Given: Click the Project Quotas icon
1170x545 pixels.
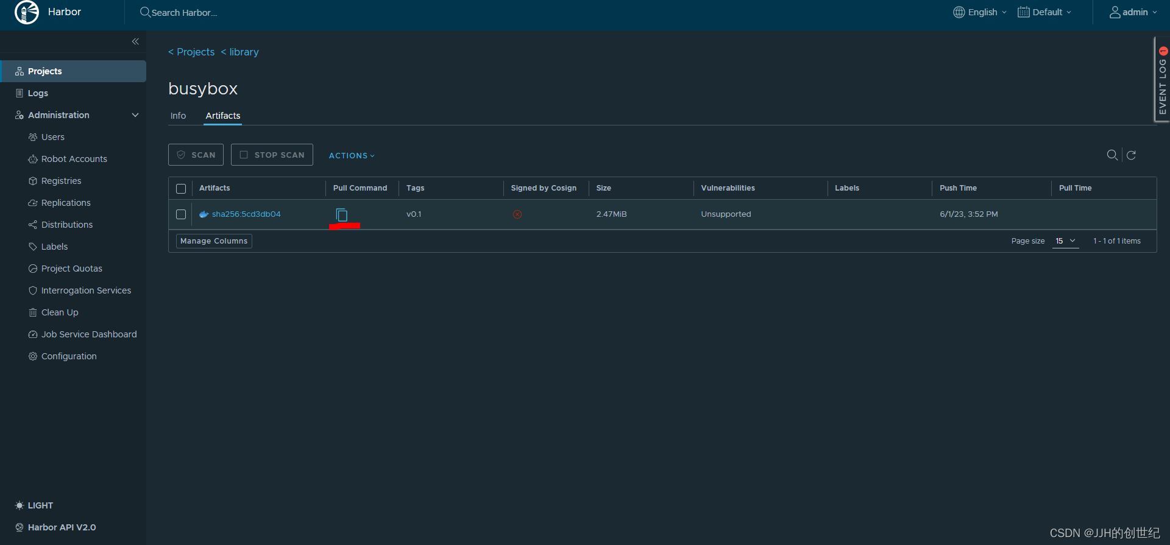Looking at the screenshot, I should pyautogui.click(x=33, y=269).
